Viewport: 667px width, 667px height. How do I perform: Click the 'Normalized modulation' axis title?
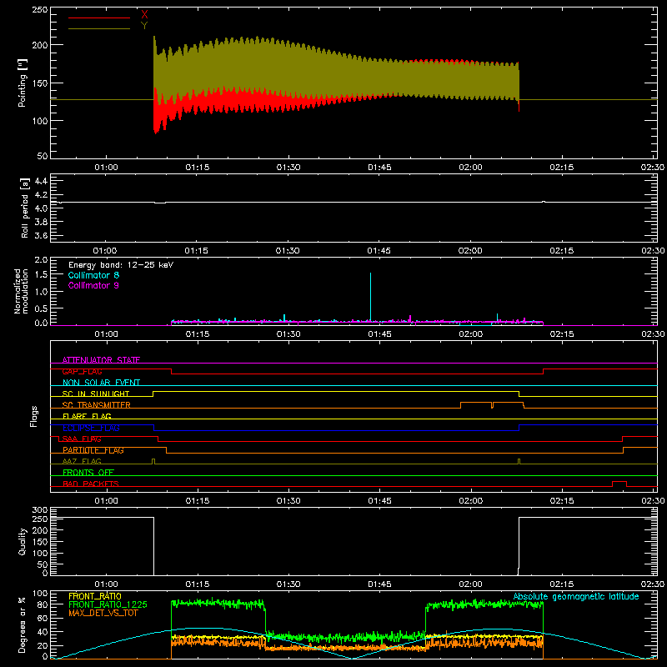click(21, 291)
